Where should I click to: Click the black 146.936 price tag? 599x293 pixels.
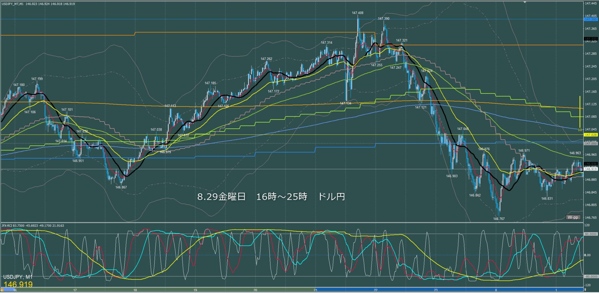click(x=591, y=164)
